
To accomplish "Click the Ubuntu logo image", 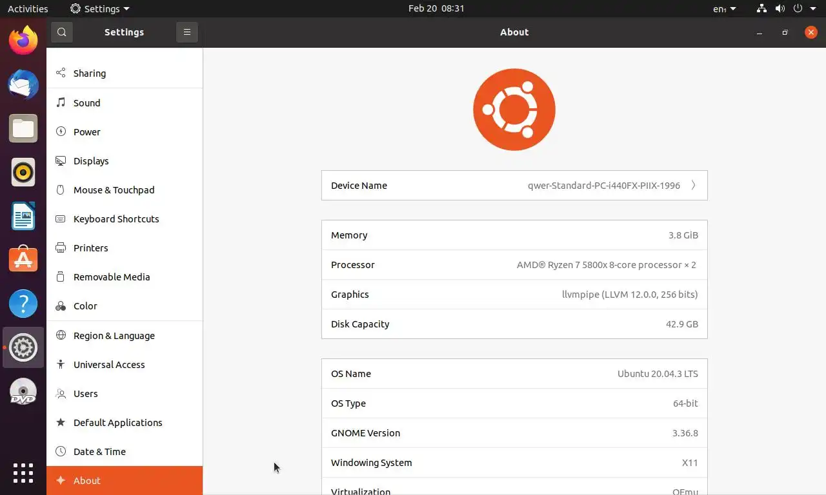I will (x=514, y=110).
